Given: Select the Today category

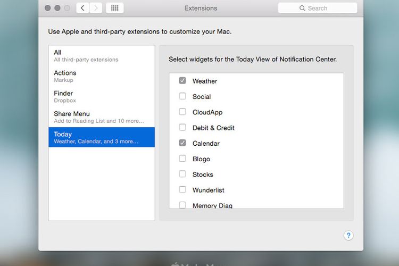Looking at the screenshot, I should (102, 137).
